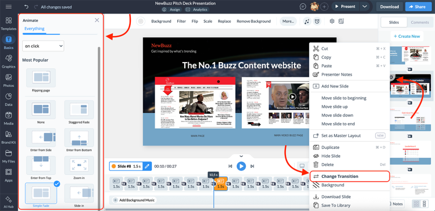Open the hamburger main menu

pos(8,7)
